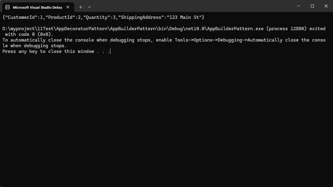
Task: Minimize the terminal window
Action: click(x=299, y=6)
